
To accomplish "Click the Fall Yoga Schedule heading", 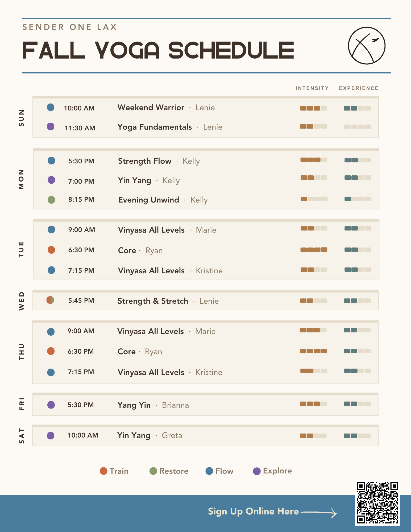I will click(158, 50).
